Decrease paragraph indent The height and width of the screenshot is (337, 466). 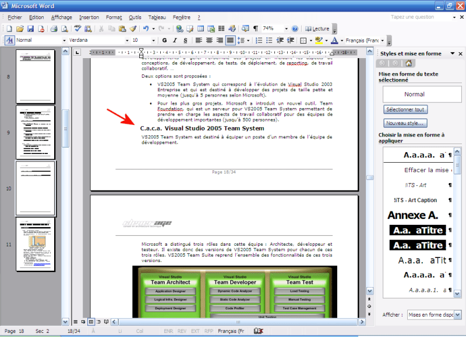[280, 40]
